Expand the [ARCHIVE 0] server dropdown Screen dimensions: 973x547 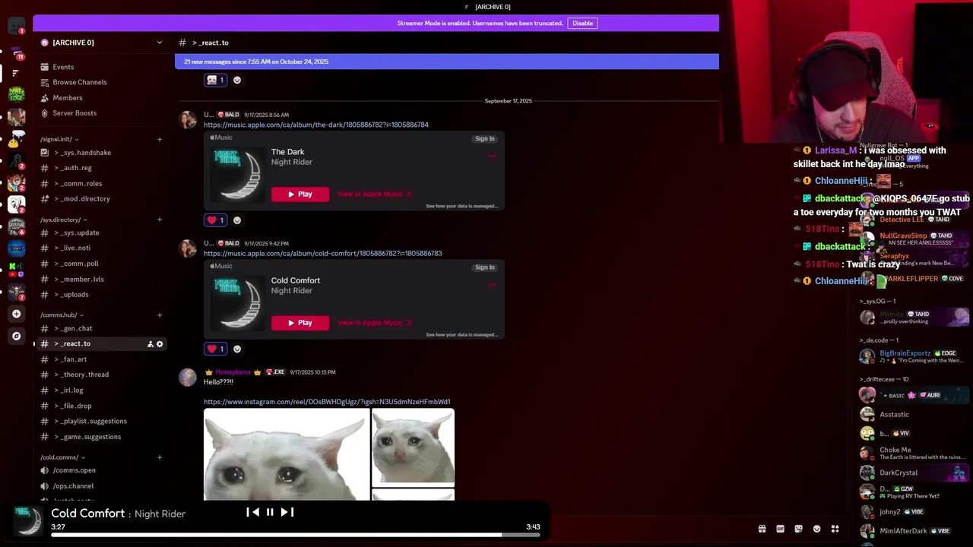point(160,43)
